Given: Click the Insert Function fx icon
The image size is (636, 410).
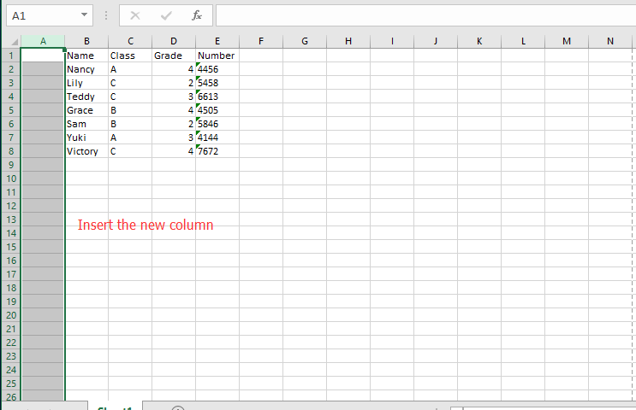Looking at the screenshot, I should [x=196, y=15].
